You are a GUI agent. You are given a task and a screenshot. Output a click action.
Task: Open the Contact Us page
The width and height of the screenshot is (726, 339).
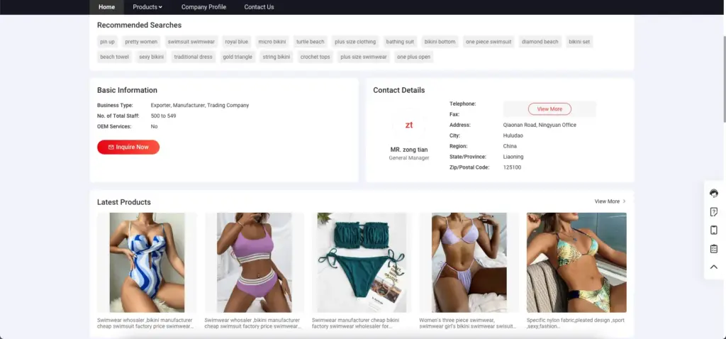click(x=259, y=7)
